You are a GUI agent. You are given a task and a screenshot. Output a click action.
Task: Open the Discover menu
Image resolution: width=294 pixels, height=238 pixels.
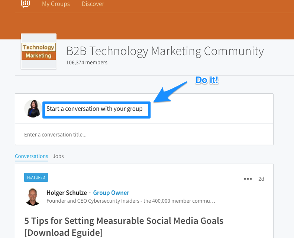(93, 4)
